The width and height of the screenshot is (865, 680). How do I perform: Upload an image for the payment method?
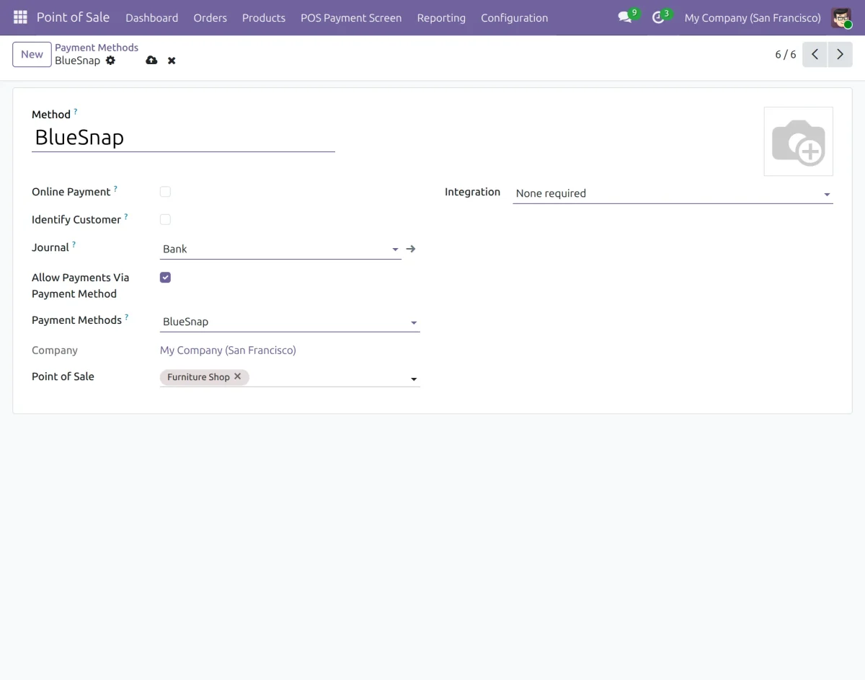coord(799,141)
